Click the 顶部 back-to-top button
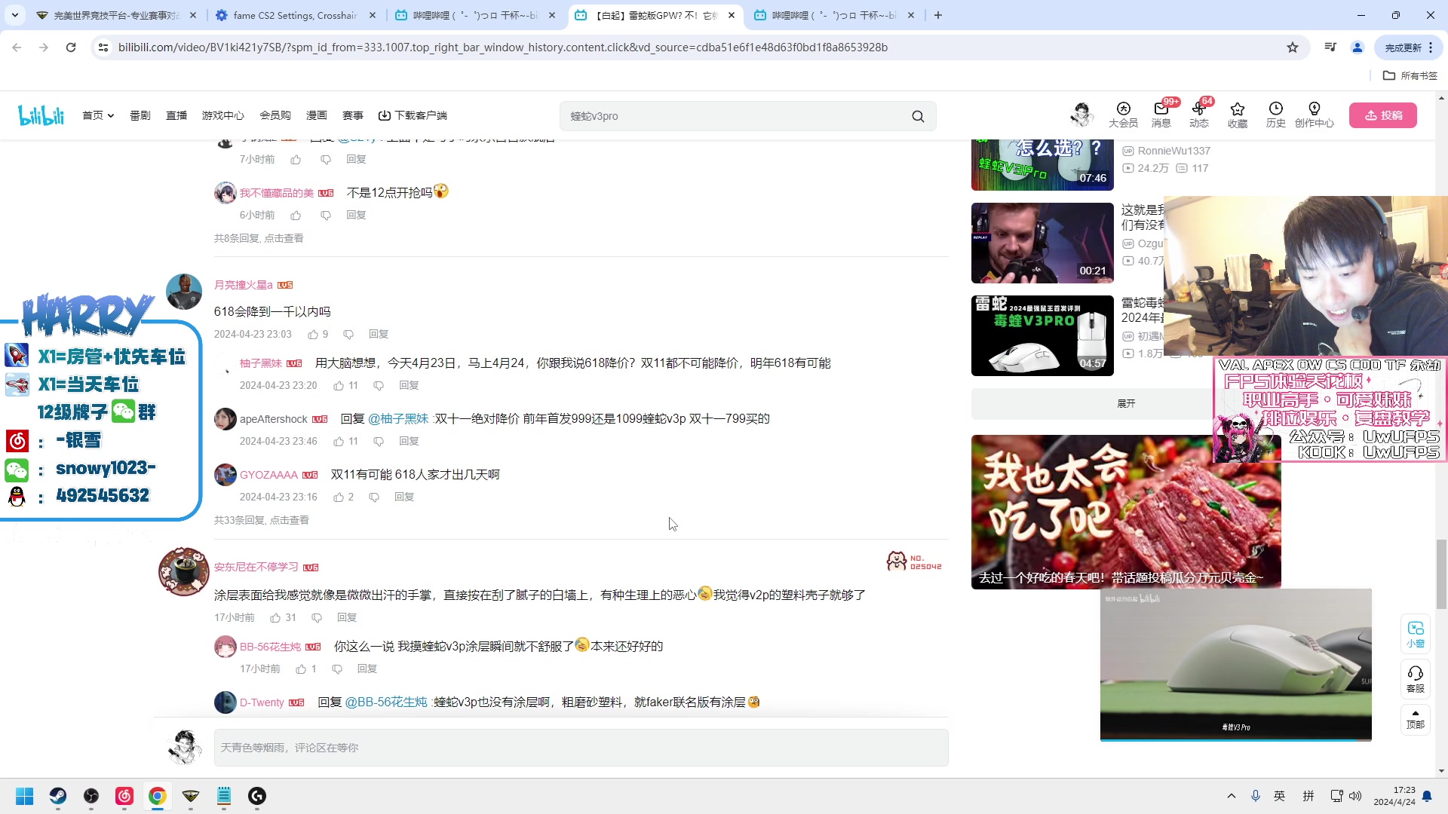Screen dimensions: 1448x814 (1416, 719)
